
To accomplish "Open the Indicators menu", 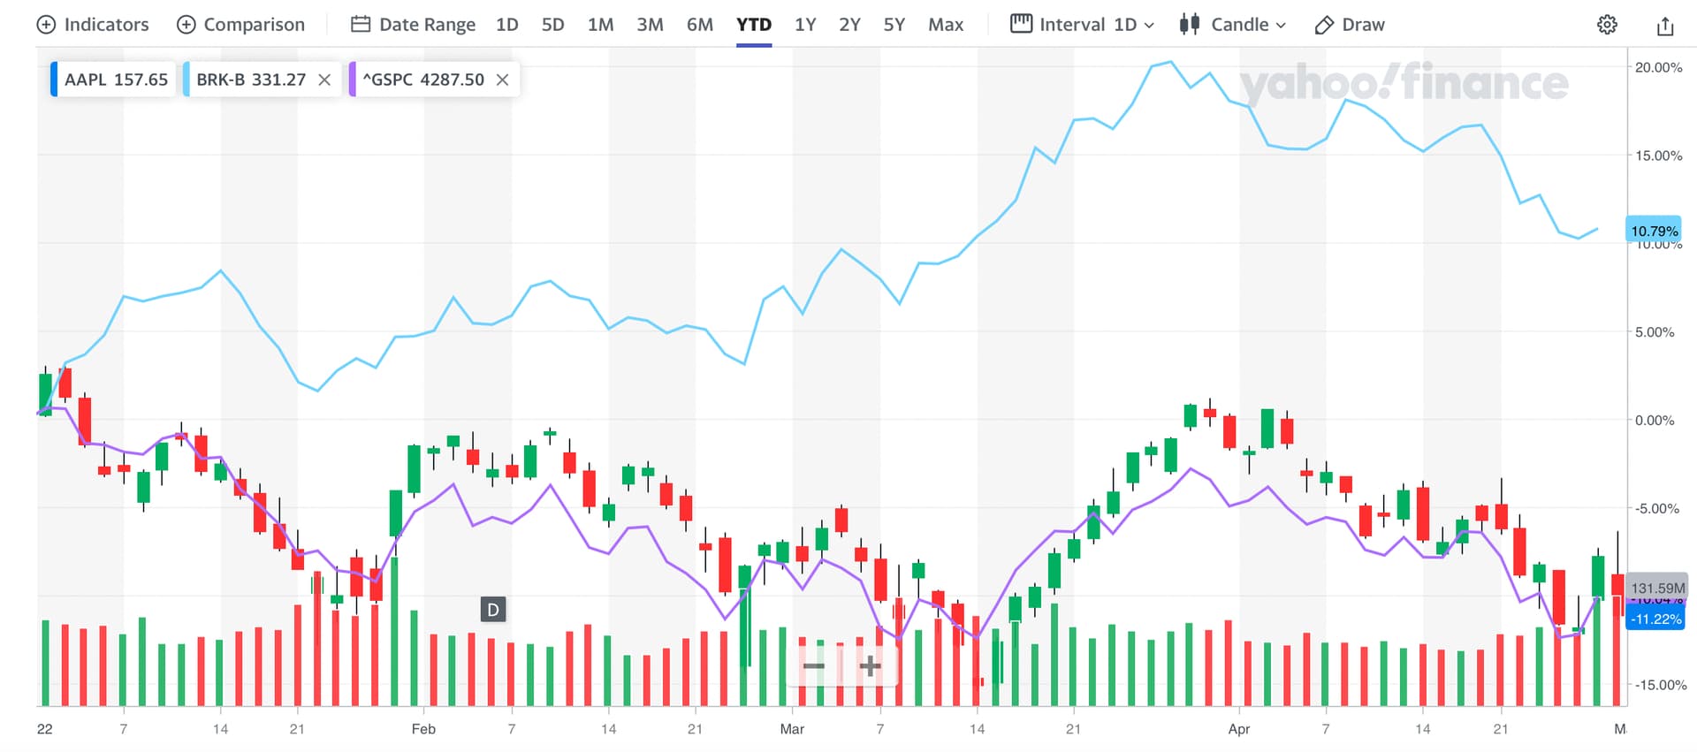I will pos(93,25).
